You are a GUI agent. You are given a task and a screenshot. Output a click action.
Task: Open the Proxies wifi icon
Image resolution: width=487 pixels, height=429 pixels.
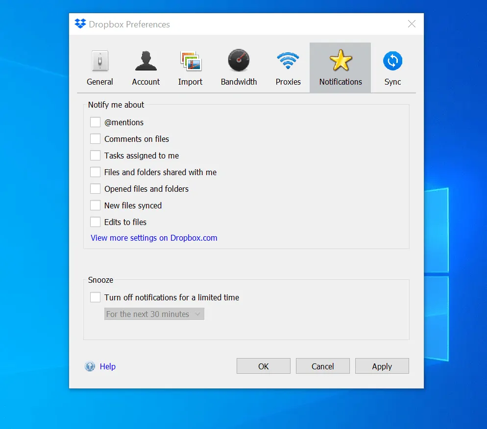pyautogui.click(x=288, y=61)
